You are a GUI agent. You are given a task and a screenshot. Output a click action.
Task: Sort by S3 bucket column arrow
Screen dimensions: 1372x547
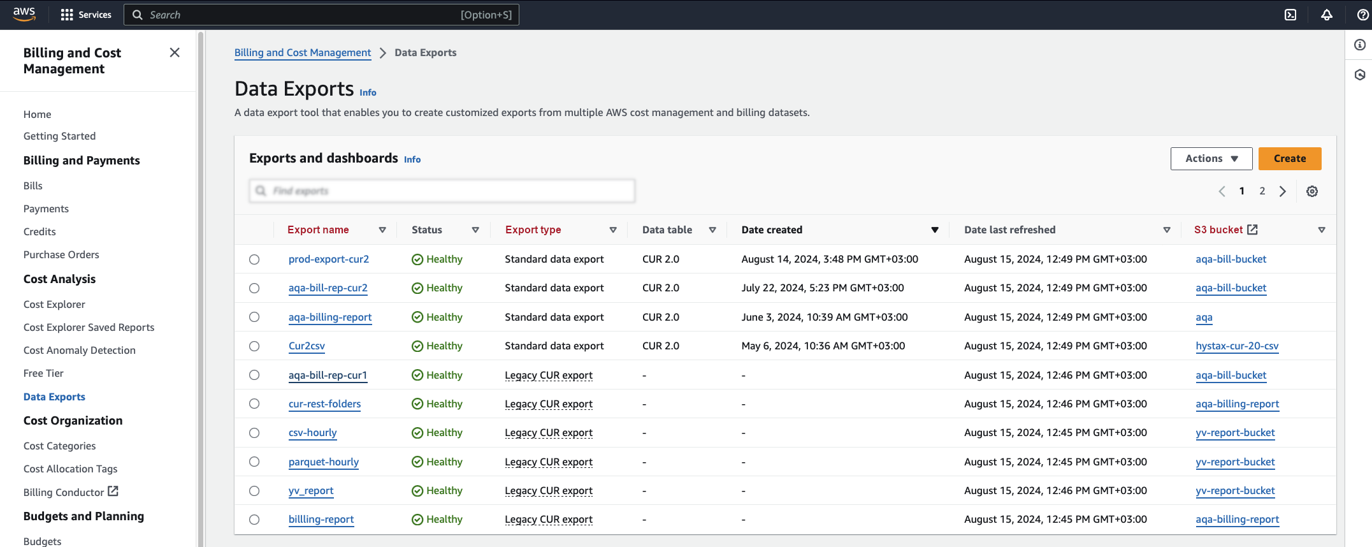1322,230
